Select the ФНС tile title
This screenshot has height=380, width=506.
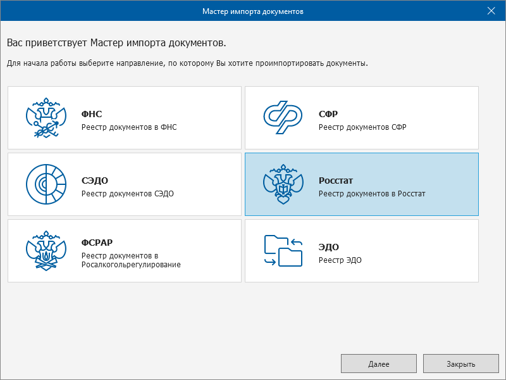point(92,115)
